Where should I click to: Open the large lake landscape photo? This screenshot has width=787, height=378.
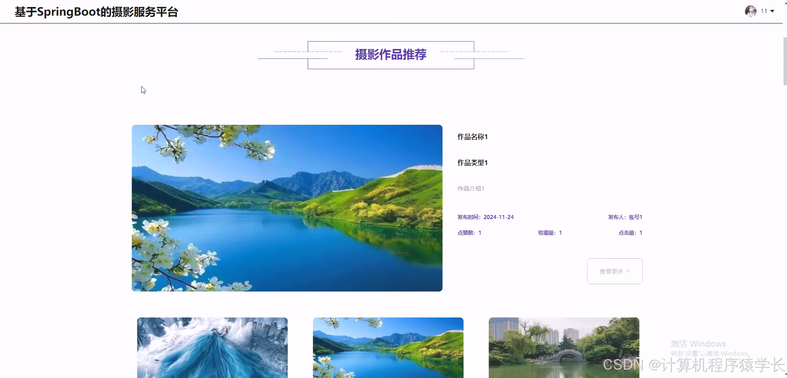click(x=286, y=208)
